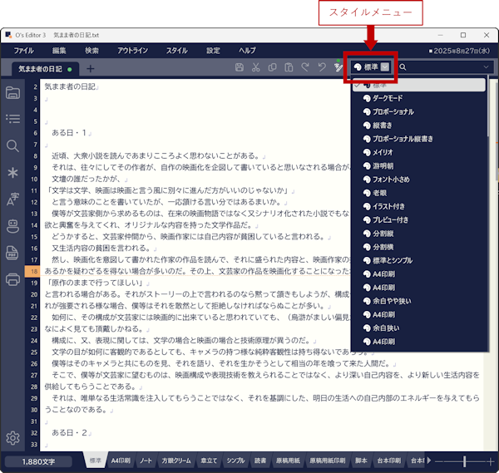499x473 pixels.
Task: Open the search panel from the sidebar
Action: tap(12, 146)
